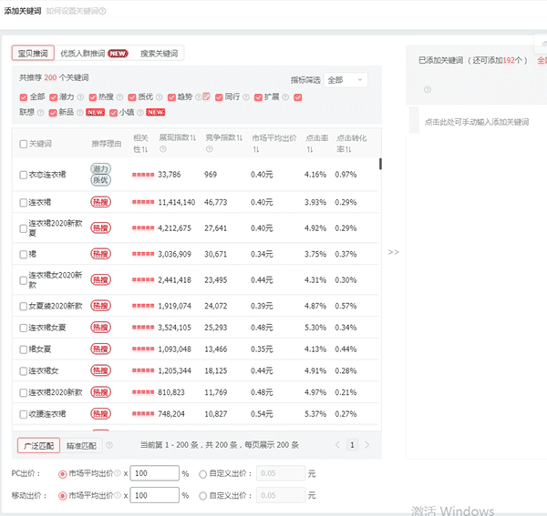Click the 广泛匹配 button
Screen dimensions: 547x516
pyautogui.click(x=38, y=445)
